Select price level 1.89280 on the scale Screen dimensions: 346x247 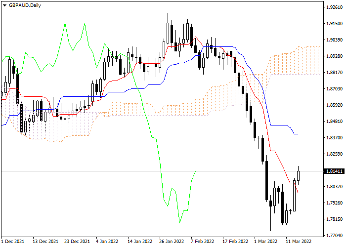334,56
